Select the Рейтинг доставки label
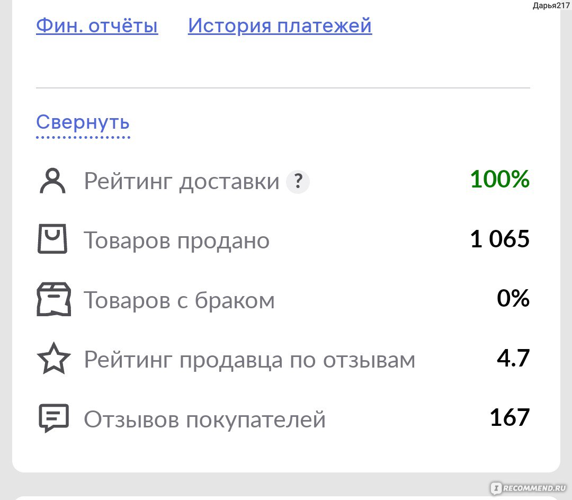Screen dimensions: 572x500 pyautogui.click(x=182, y=181)
